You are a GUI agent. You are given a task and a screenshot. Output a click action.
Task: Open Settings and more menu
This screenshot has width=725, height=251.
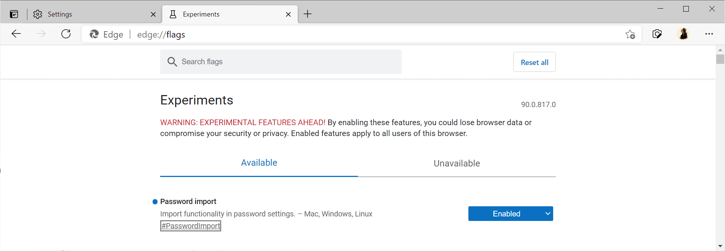tap(709, 34)
